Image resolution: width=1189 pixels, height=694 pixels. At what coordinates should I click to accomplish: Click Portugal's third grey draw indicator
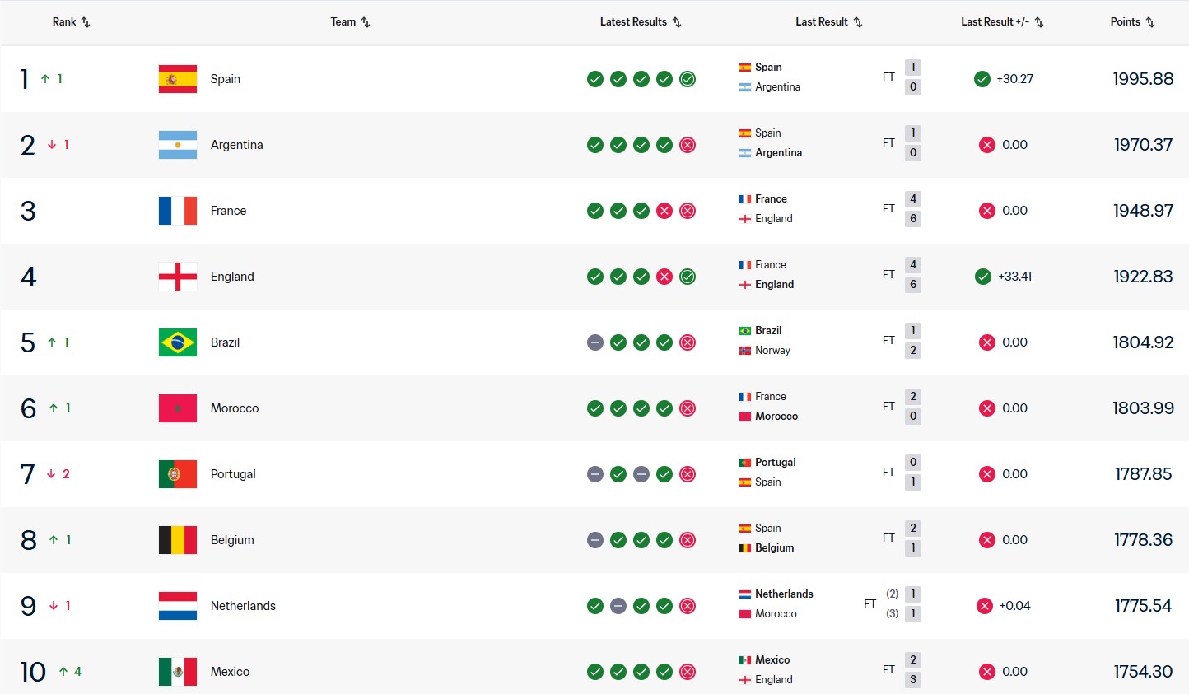[x=641, y=474]
